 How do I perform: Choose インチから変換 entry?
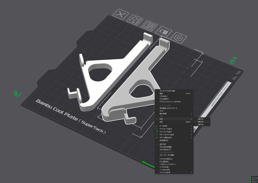coord(174,167)
